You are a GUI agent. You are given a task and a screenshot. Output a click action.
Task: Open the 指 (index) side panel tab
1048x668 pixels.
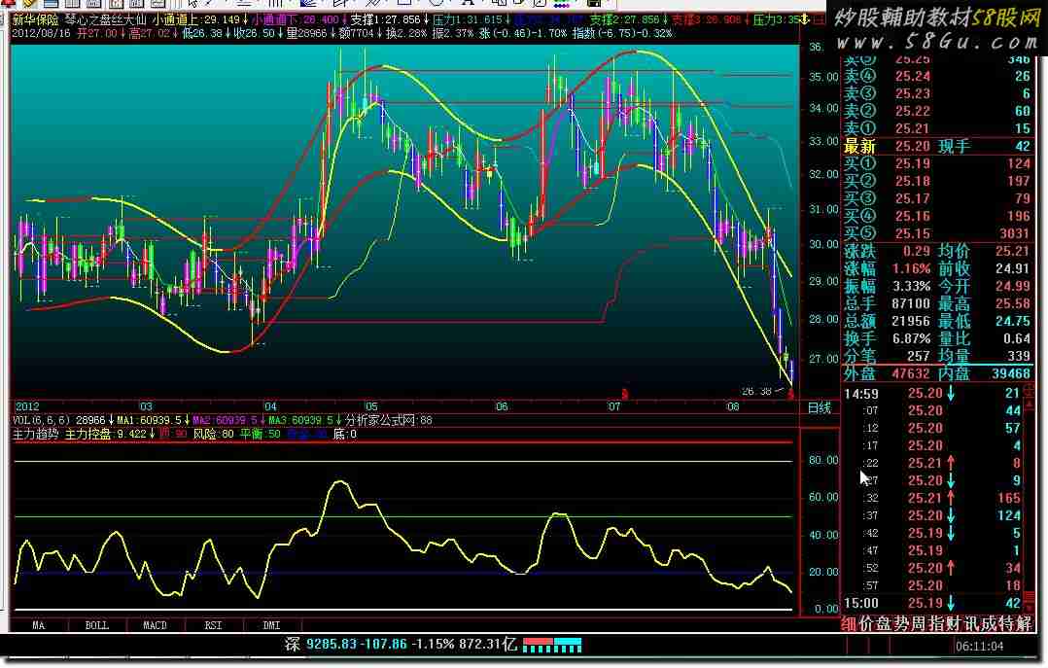pos(935,624)
